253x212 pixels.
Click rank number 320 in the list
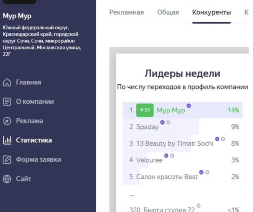pos(135,210)
